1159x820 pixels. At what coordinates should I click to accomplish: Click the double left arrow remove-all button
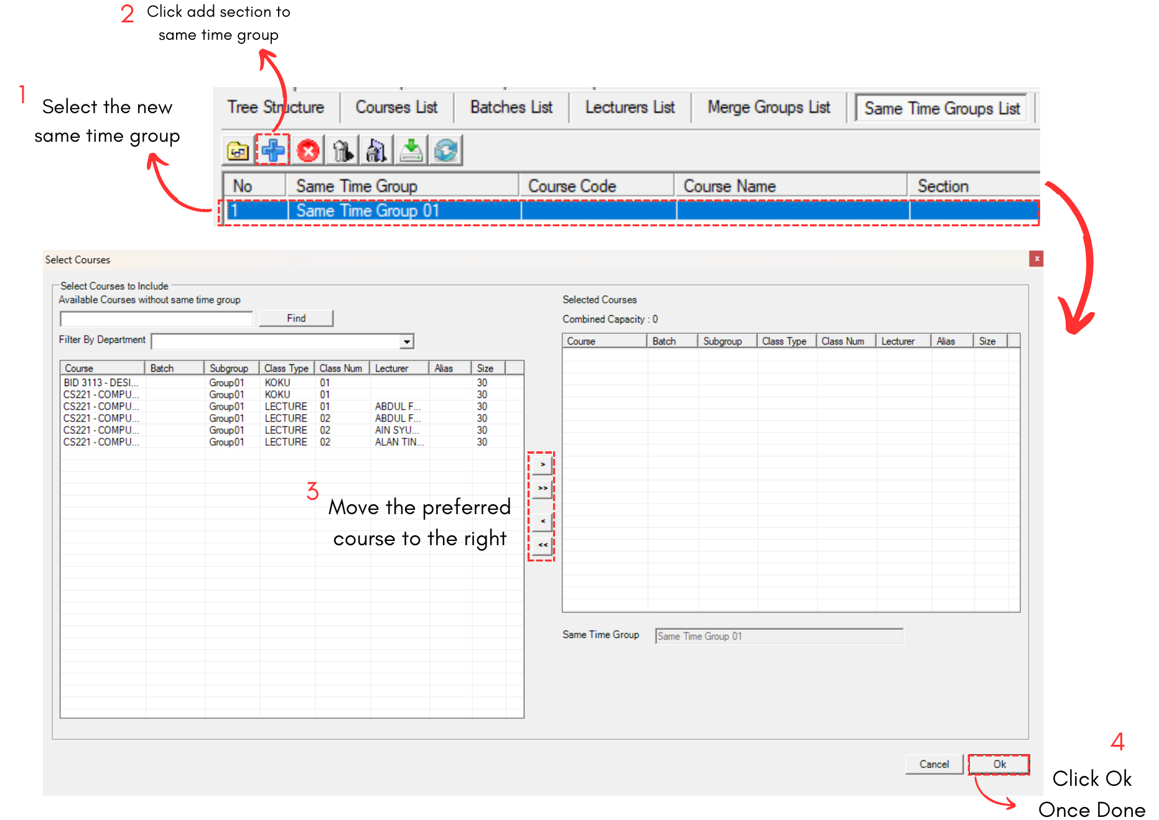coord(542,545)
